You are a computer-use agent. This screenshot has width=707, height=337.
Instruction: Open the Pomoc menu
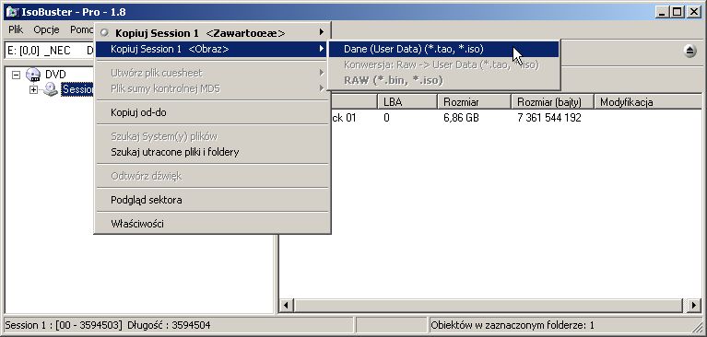tap(82, 30)
